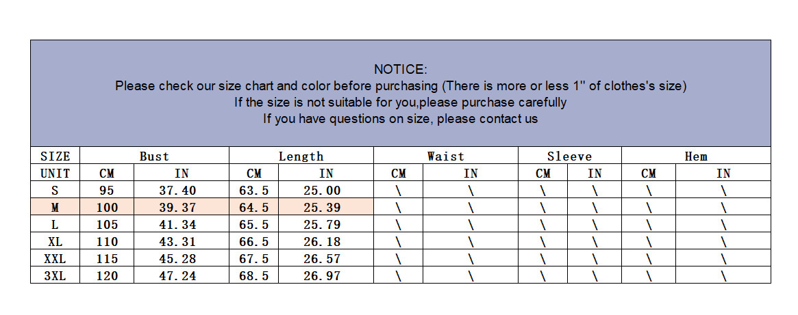The height and width of the screenshot is (315, 798).
Task: Select the Length column header
Action: tap(301, 156)
